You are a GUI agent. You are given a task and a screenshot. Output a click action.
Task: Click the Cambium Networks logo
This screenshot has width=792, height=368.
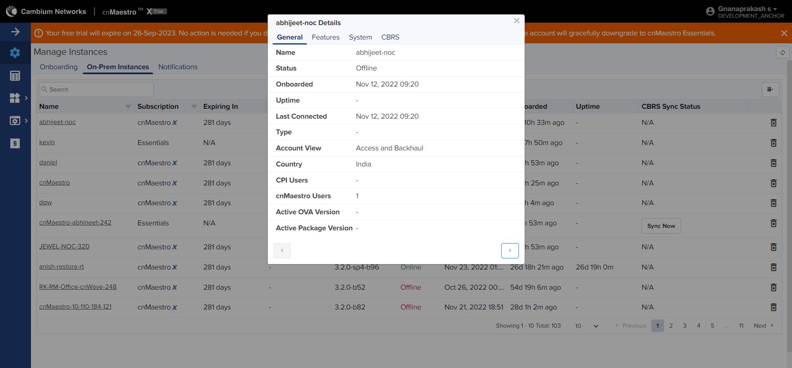46,12
